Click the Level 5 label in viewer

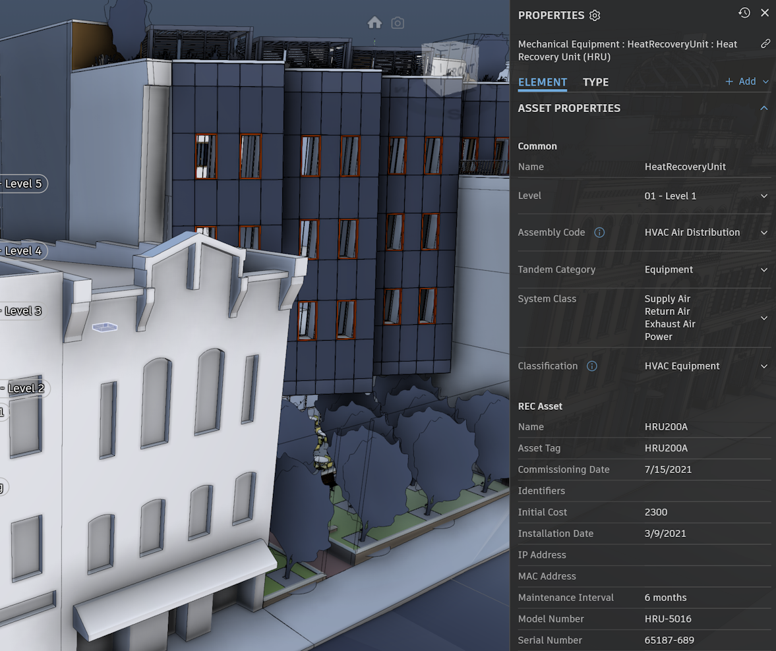[x=23, y=184]
